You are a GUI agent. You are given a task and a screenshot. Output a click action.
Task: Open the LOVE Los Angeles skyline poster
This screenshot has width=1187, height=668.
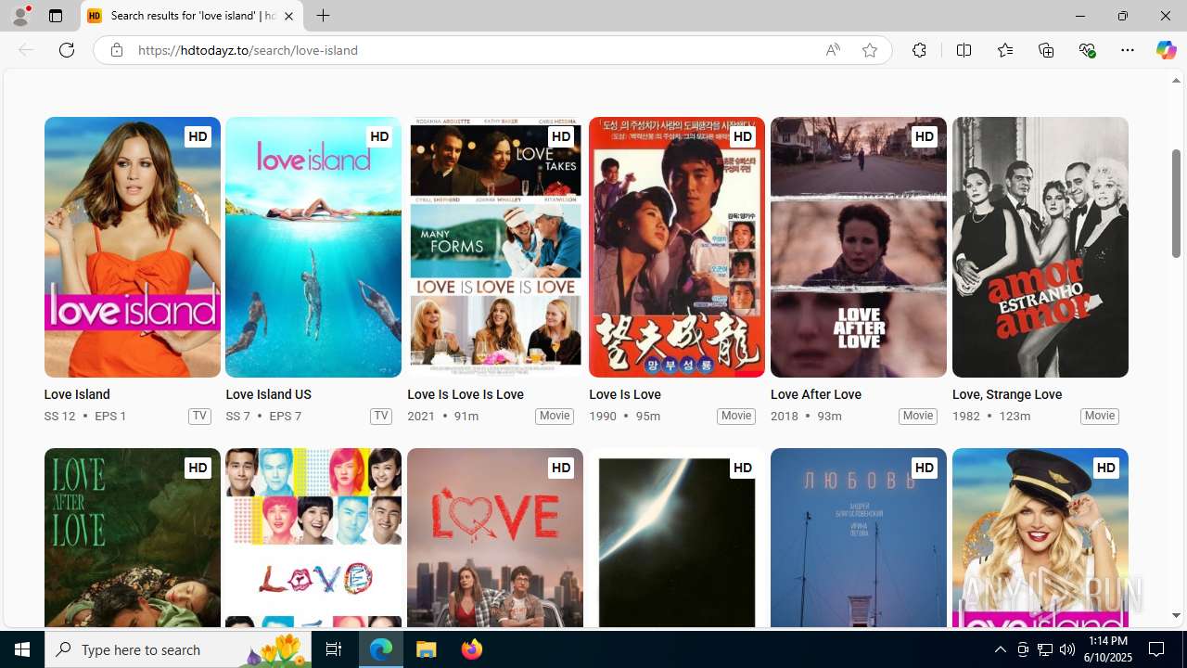point(495,538)
